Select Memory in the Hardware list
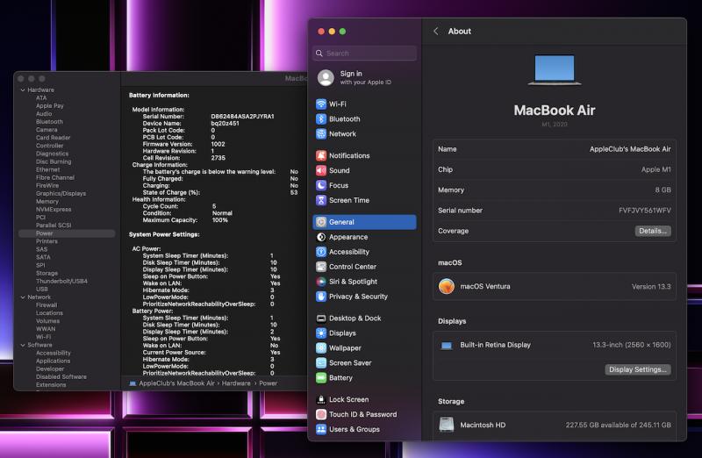The width and height of the screenshot is (702, 458). click(47, 202)
